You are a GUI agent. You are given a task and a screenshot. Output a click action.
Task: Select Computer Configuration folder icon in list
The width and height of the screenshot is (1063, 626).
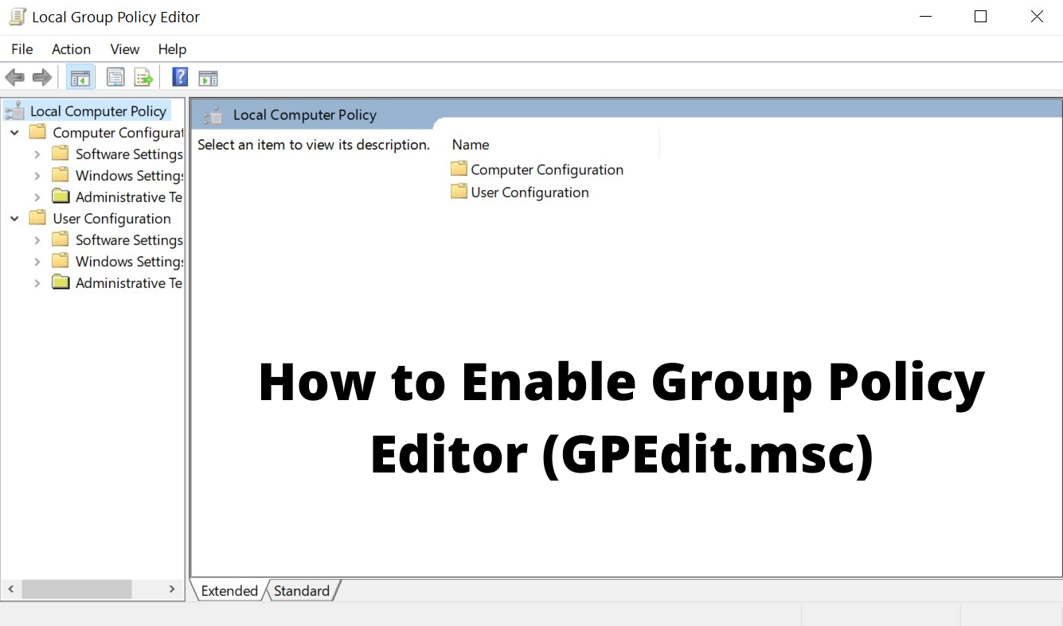(x=459, y=169)
